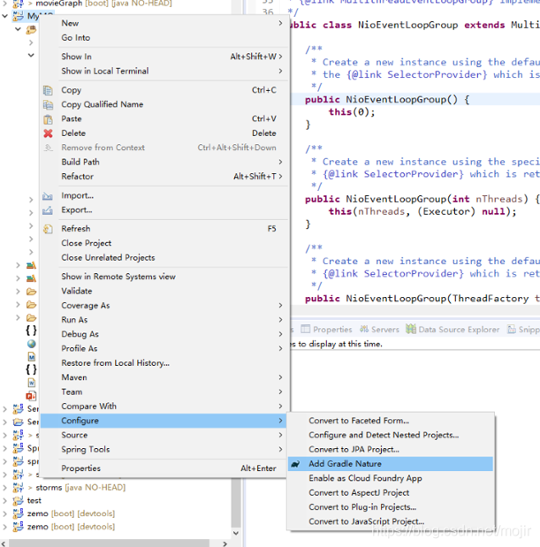Click the Servers view icon
Viewport: 540px width, 547px height.
[x=364, y=329]
